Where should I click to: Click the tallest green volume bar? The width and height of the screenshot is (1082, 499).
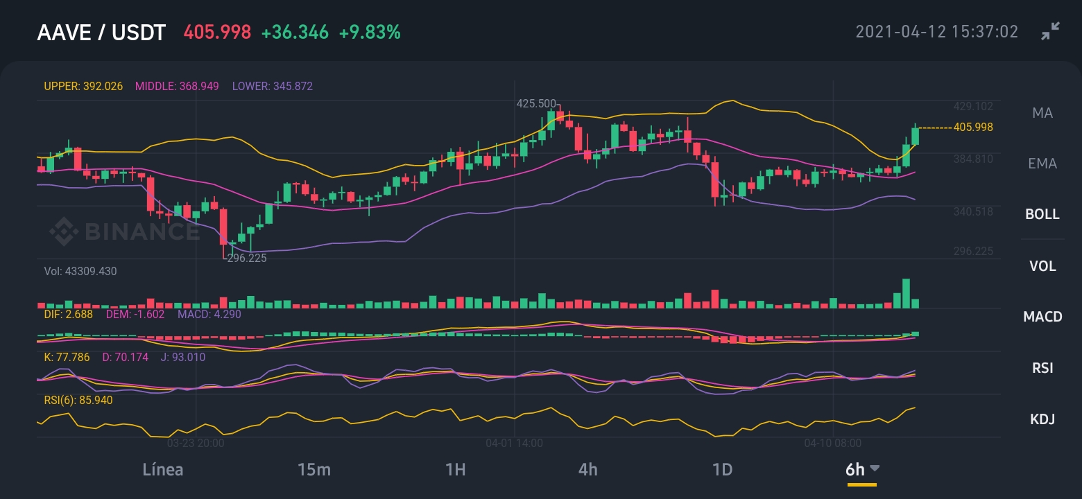[x=905, y=293]
